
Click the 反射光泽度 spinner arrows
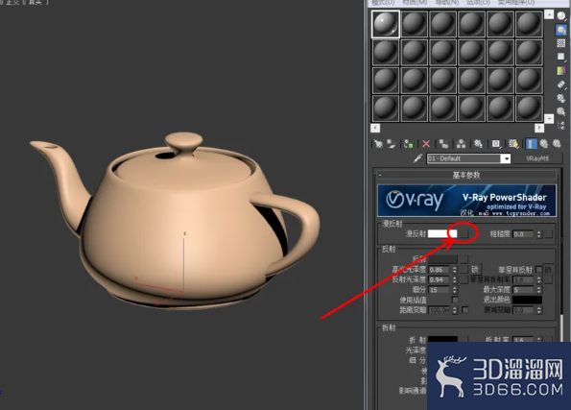tap(455, 279)
